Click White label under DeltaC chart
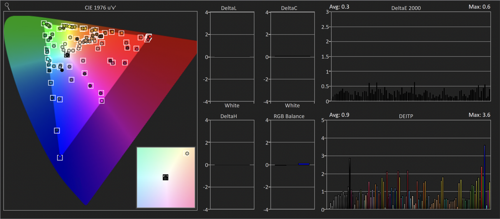The image size is (500, 219). pos(292,105)
